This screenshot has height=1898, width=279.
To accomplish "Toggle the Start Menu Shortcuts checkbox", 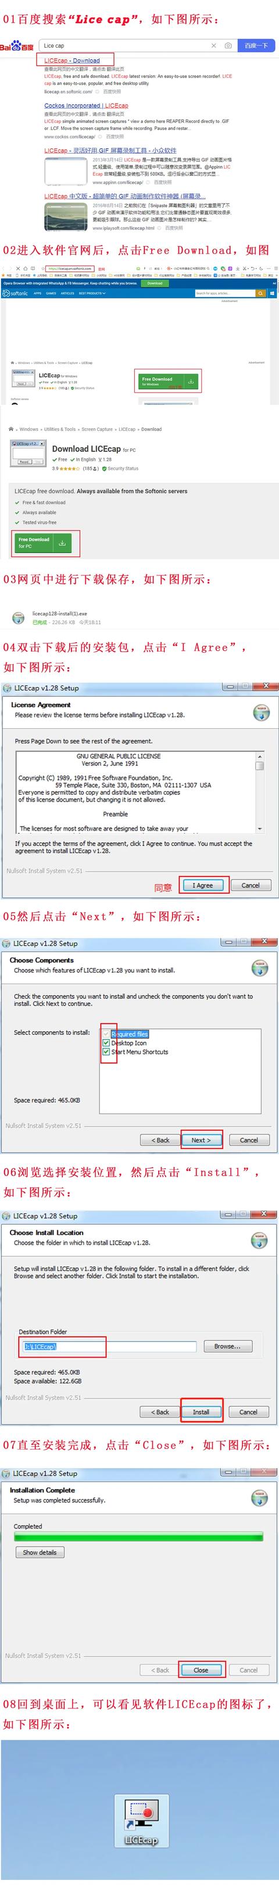I will (x=106, y=1052).
